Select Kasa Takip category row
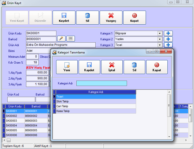The image size is (194, 149). 96,111
